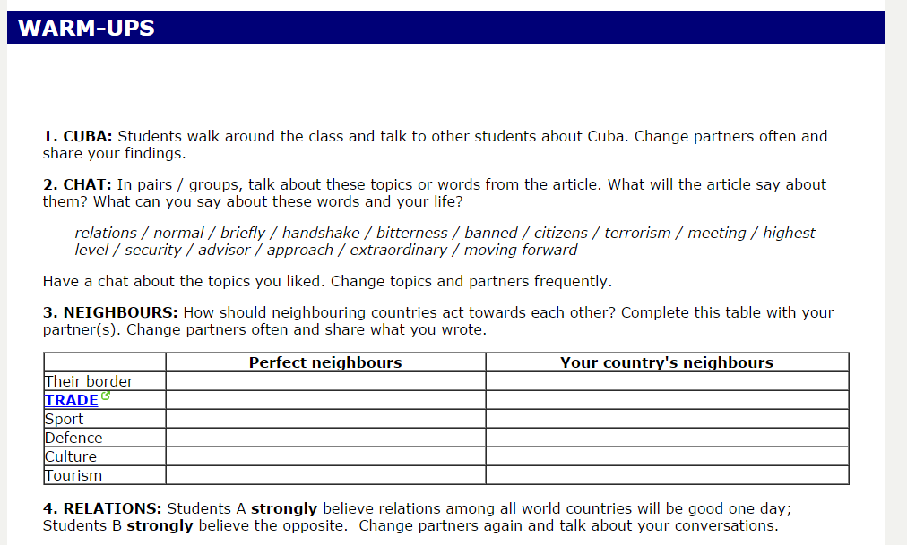Open the TRADE hyperlink in the table
Image resolution: width=907 pixels, height=545 pixels.
pyautogui.click(x=71, y=400)
